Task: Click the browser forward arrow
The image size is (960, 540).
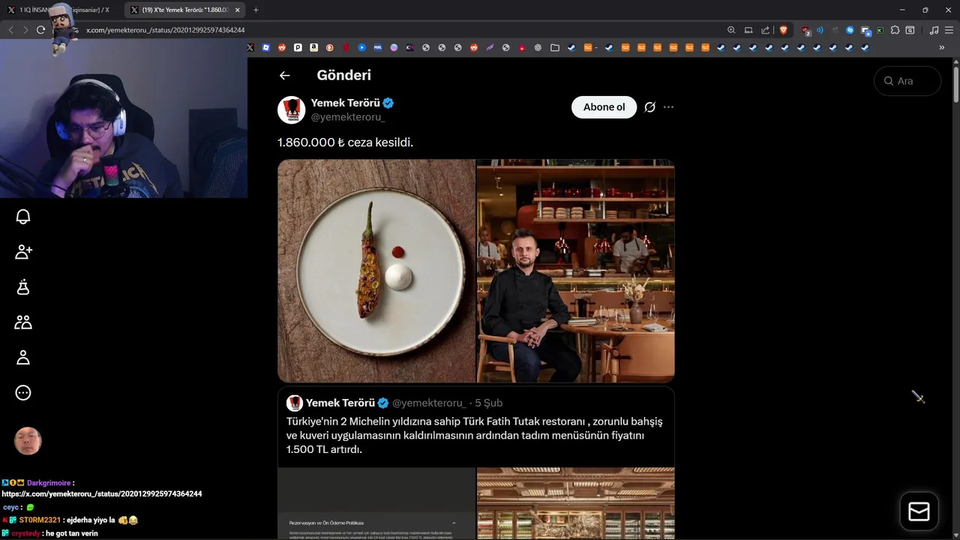Action: 25,30
